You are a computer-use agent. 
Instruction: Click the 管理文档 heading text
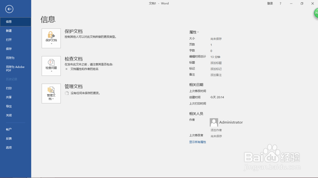74,86
